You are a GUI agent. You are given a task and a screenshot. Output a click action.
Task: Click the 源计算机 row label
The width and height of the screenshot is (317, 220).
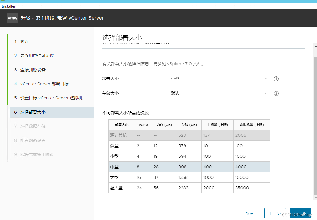[x=119, y=135]
